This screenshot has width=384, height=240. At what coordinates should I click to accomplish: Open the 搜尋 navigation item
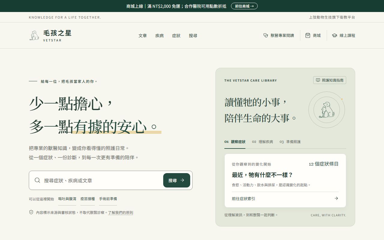(x=193, y=36)
